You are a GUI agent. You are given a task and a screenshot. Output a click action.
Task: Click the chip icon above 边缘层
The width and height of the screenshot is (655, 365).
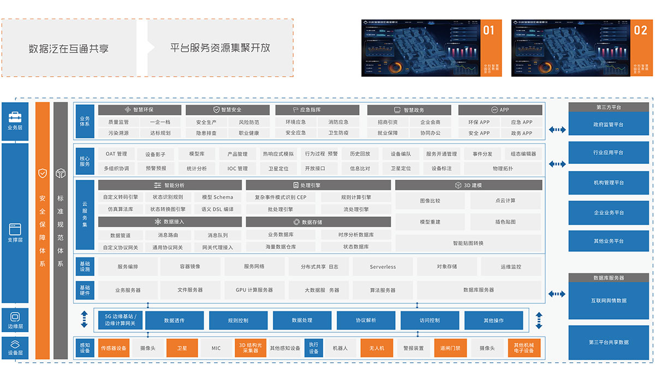15,316
